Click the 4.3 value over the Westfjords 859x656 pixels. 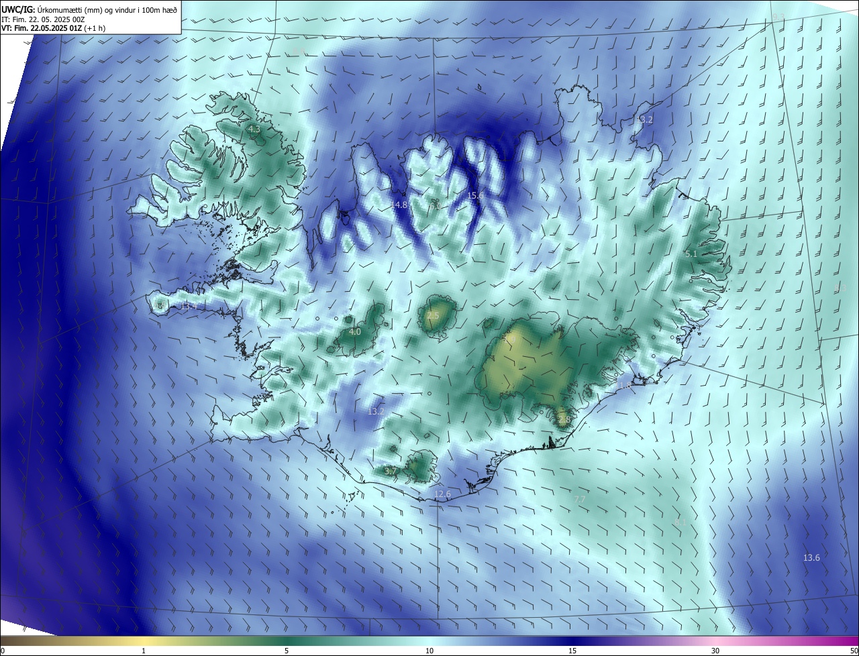(254, 129)
